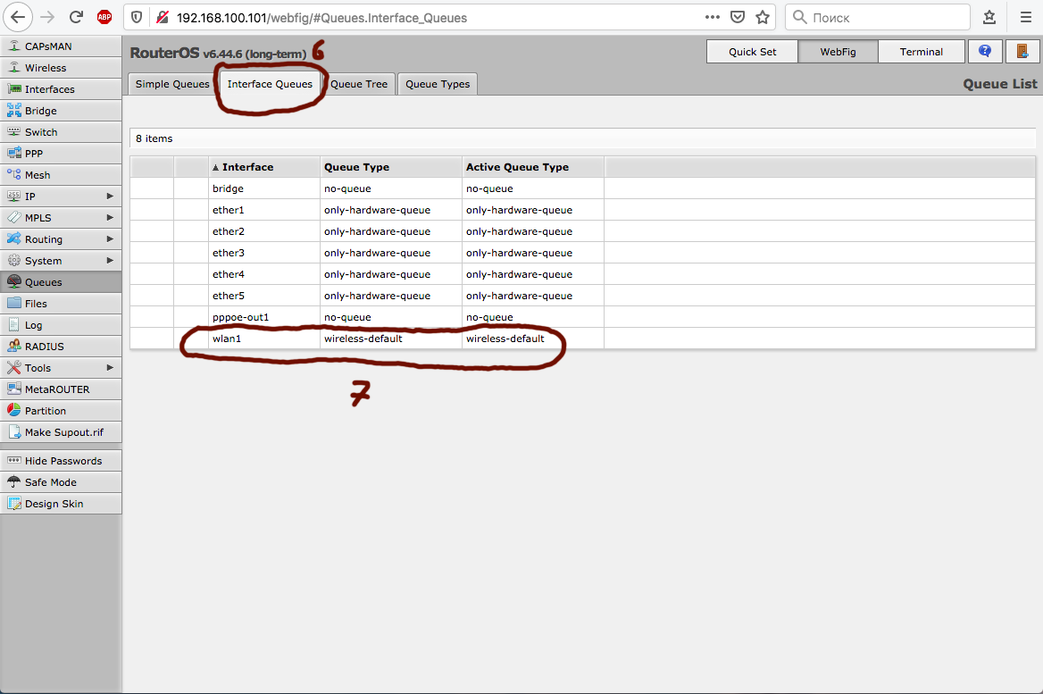Open the browser bookmarks library icon

tap(989, 17)
